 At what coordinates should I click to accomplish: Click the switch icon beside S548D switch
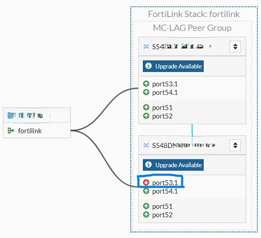(x=146, y=145)
